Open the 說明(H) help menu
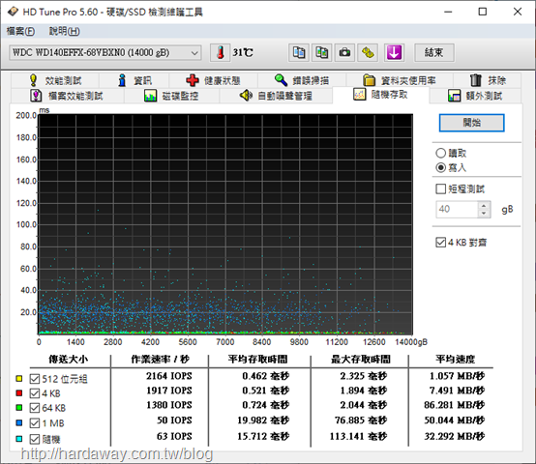 point(64,31)
